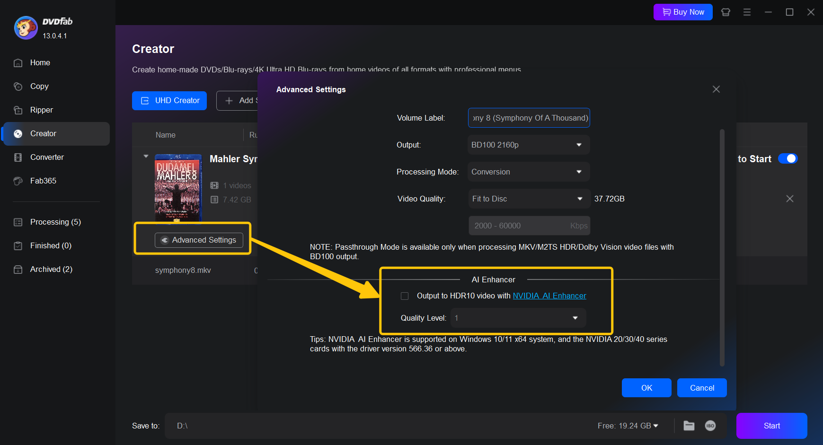Screen dimensions: 823x445
Task: Edit the Volume Label field
Action: tap(529, 118)
